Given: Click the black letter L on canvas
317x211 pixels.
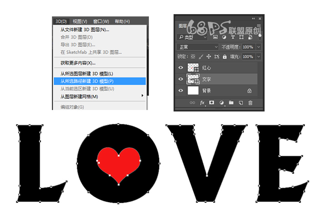Looking at the screenshot, I should pos(30,164).
